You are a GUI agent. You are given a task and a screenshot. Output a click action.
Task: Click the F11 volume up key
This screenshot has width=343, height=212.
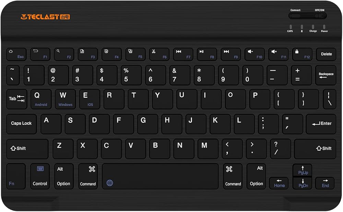tap(279, 54)
